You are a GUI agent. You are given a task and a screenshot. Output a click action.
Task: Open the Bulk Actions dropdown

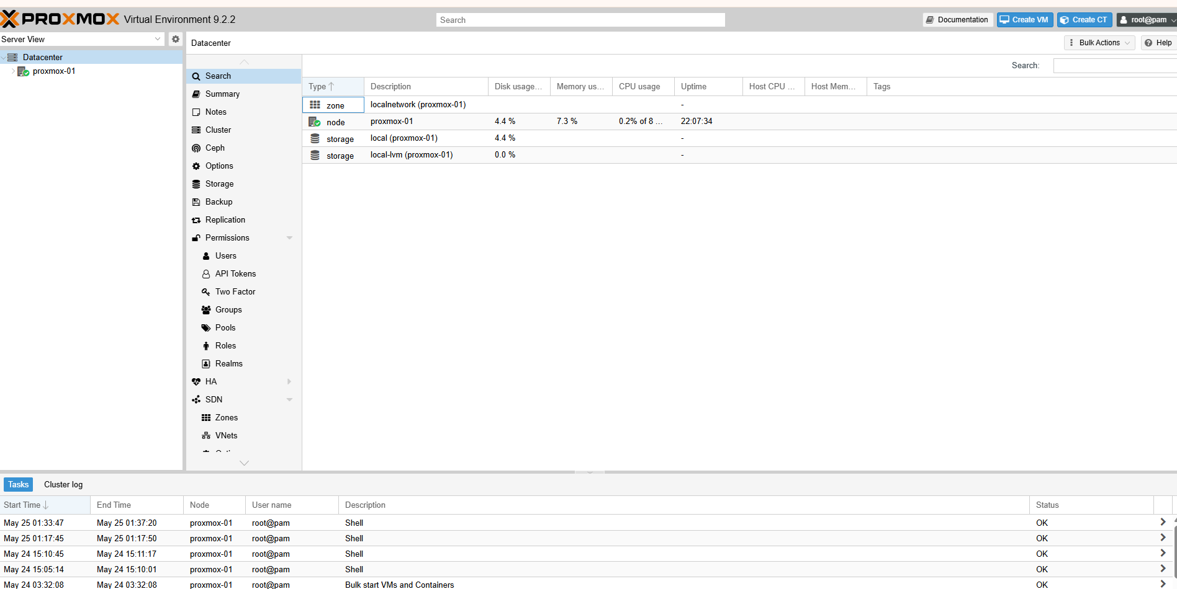[1099, 43]
